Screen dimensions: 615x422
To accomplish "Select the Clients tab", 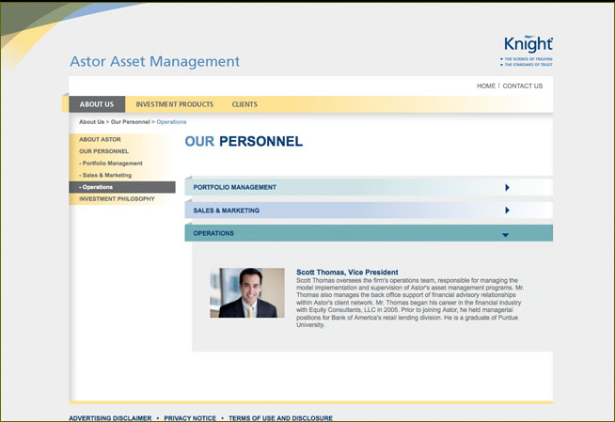I will point(244,104).
